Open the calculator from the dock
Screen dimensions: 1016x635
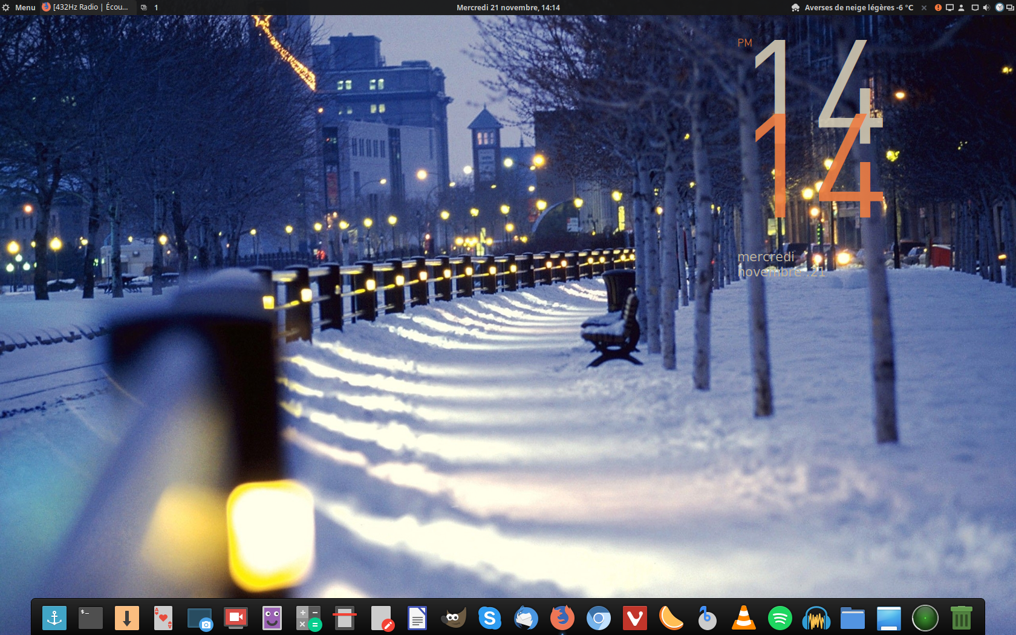tap(308, 618)
